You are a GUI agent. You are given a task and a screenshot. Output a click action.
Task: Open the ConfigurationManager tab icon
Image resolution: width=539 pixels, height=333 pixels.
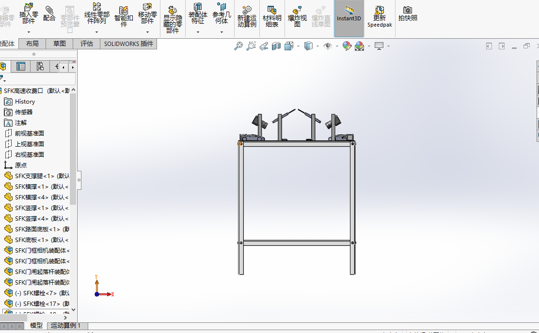pyautogui.click(x=40, y=66)
